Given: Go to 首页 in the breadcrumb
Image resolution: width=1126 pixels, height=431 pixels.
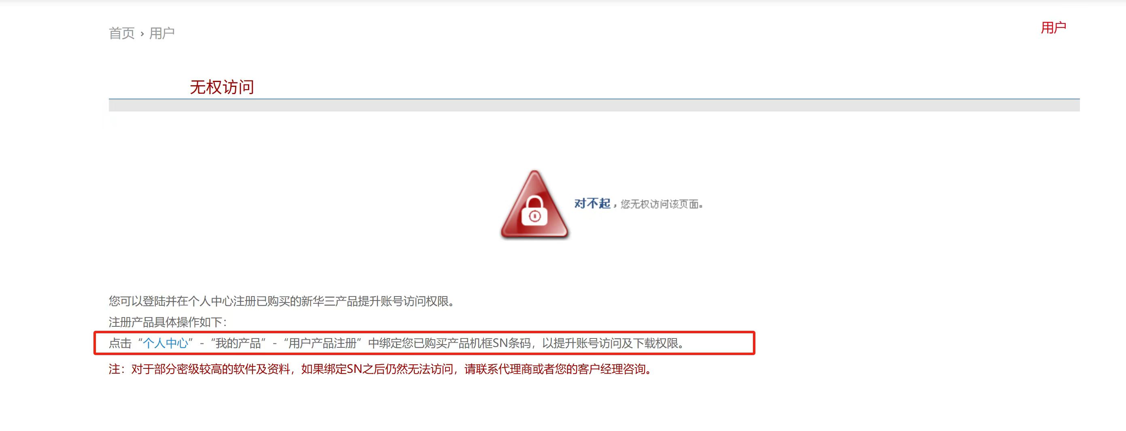Looking at the screenshot, I should 121,33.
